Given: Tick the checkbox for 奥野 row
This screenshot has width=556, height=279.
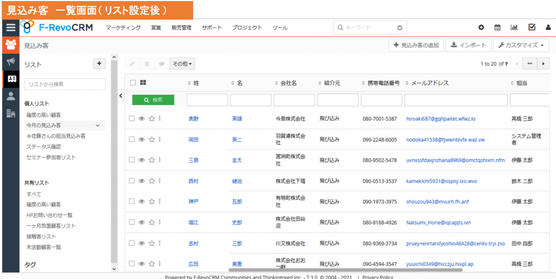Looking at the screenshot, I should click(x=131, y=119).
